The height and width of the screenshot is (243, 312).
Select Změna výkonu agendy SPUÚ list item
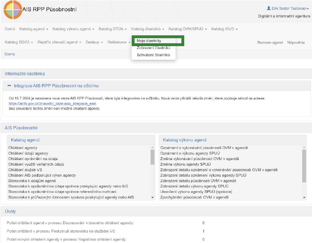(x=182, y=164)
